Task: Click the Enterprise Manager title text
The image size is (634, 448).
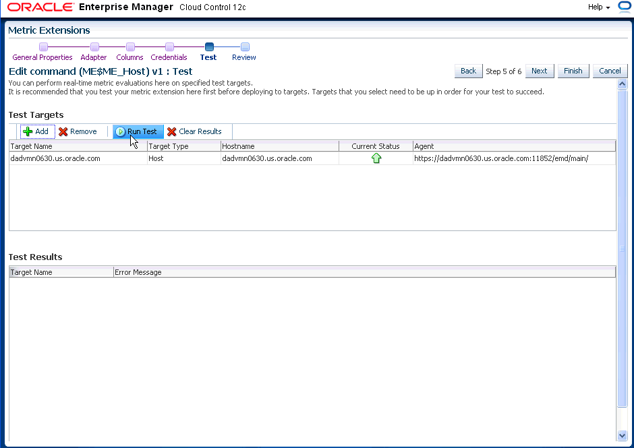Action: click(126, 7)
